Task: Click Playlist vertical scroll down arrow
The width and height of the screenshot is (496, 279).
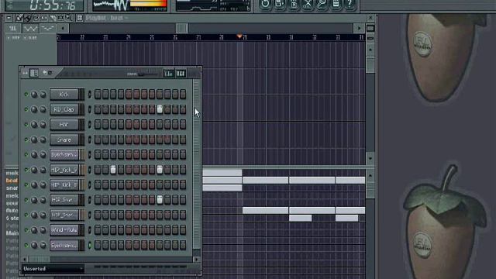Action: (370, 158)
